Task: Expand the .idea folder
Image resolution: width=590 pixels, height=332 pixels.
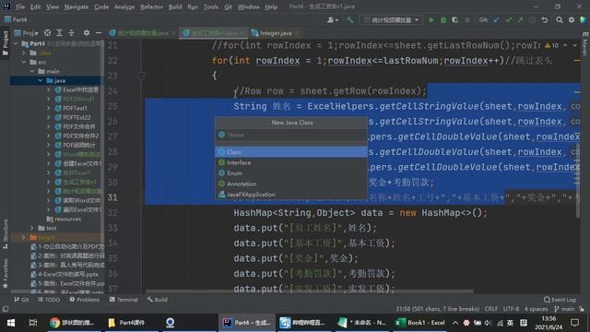Action: [x=24, y=53]
